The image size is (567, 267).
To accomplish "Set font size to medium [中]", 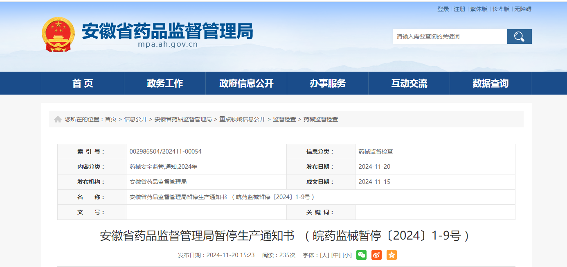I will click(x=336, y=255).
